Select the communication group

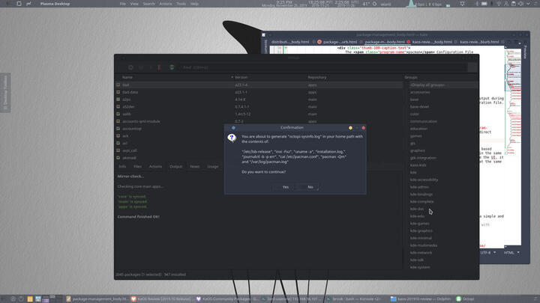[423, 121]
